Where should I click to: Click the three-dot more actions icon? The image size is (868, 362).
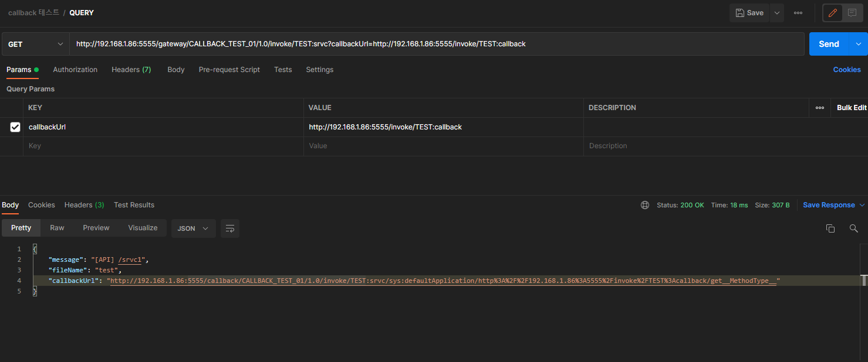[x=798, y=13]
